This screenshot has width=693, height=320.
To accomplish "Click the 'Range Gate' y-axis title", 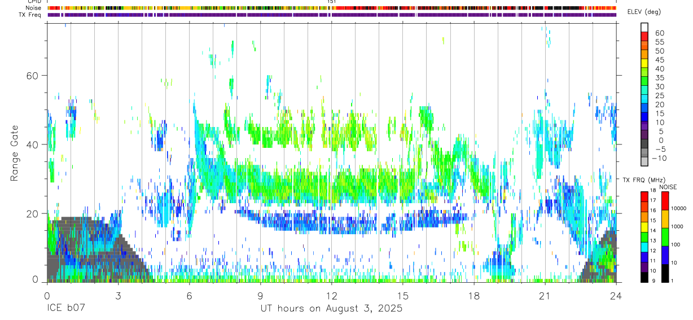I will click(x=15, y=152).
